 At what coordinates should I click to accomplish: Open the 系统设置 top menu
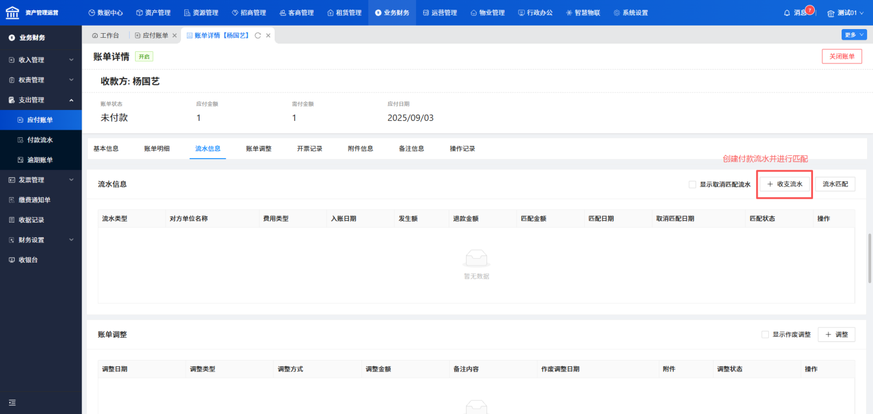pyautogui.click(x=631, y=13)
